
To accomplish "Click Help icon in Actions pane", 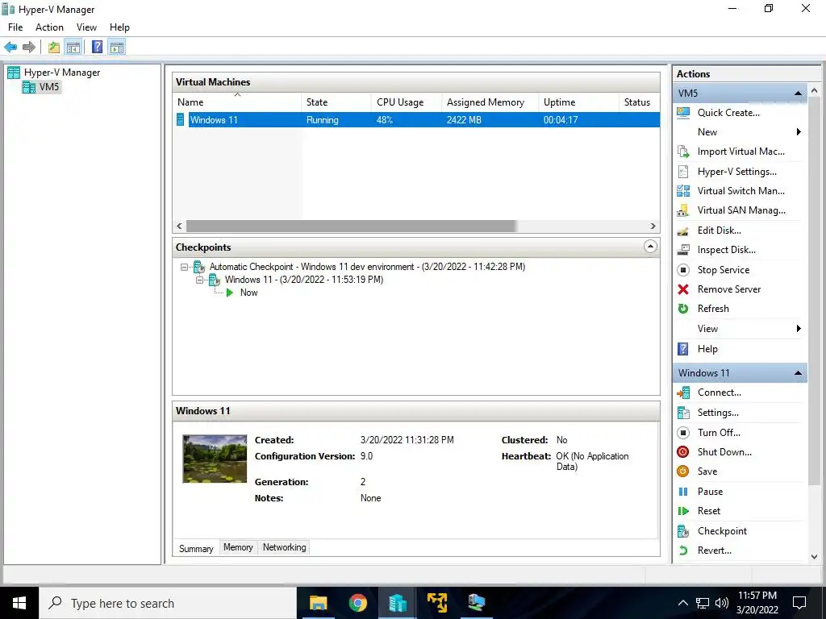I will (683, 349).
